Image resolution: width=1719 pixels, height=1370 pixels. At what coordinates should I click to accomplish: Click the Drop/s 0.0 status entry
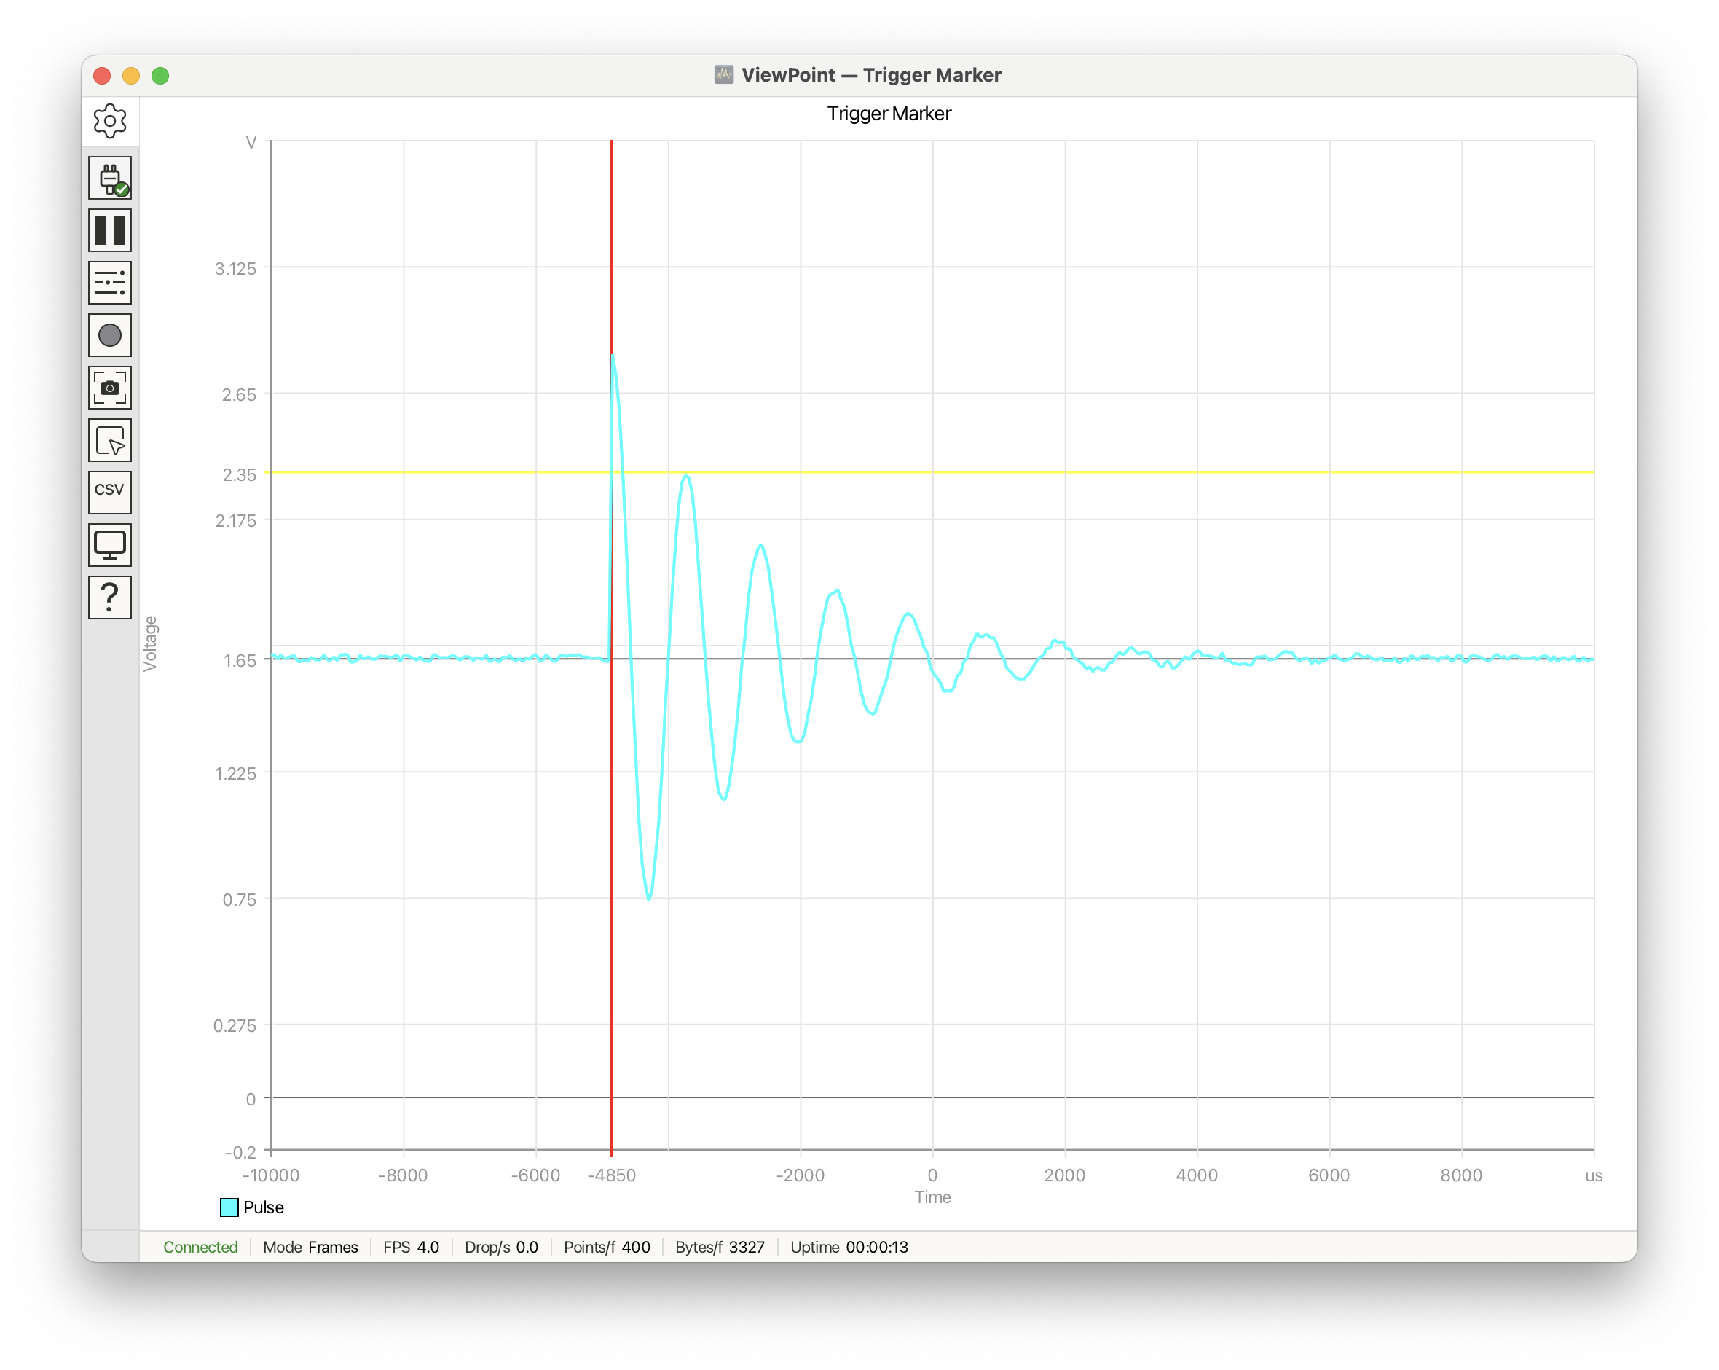(x=502, y=1247)
